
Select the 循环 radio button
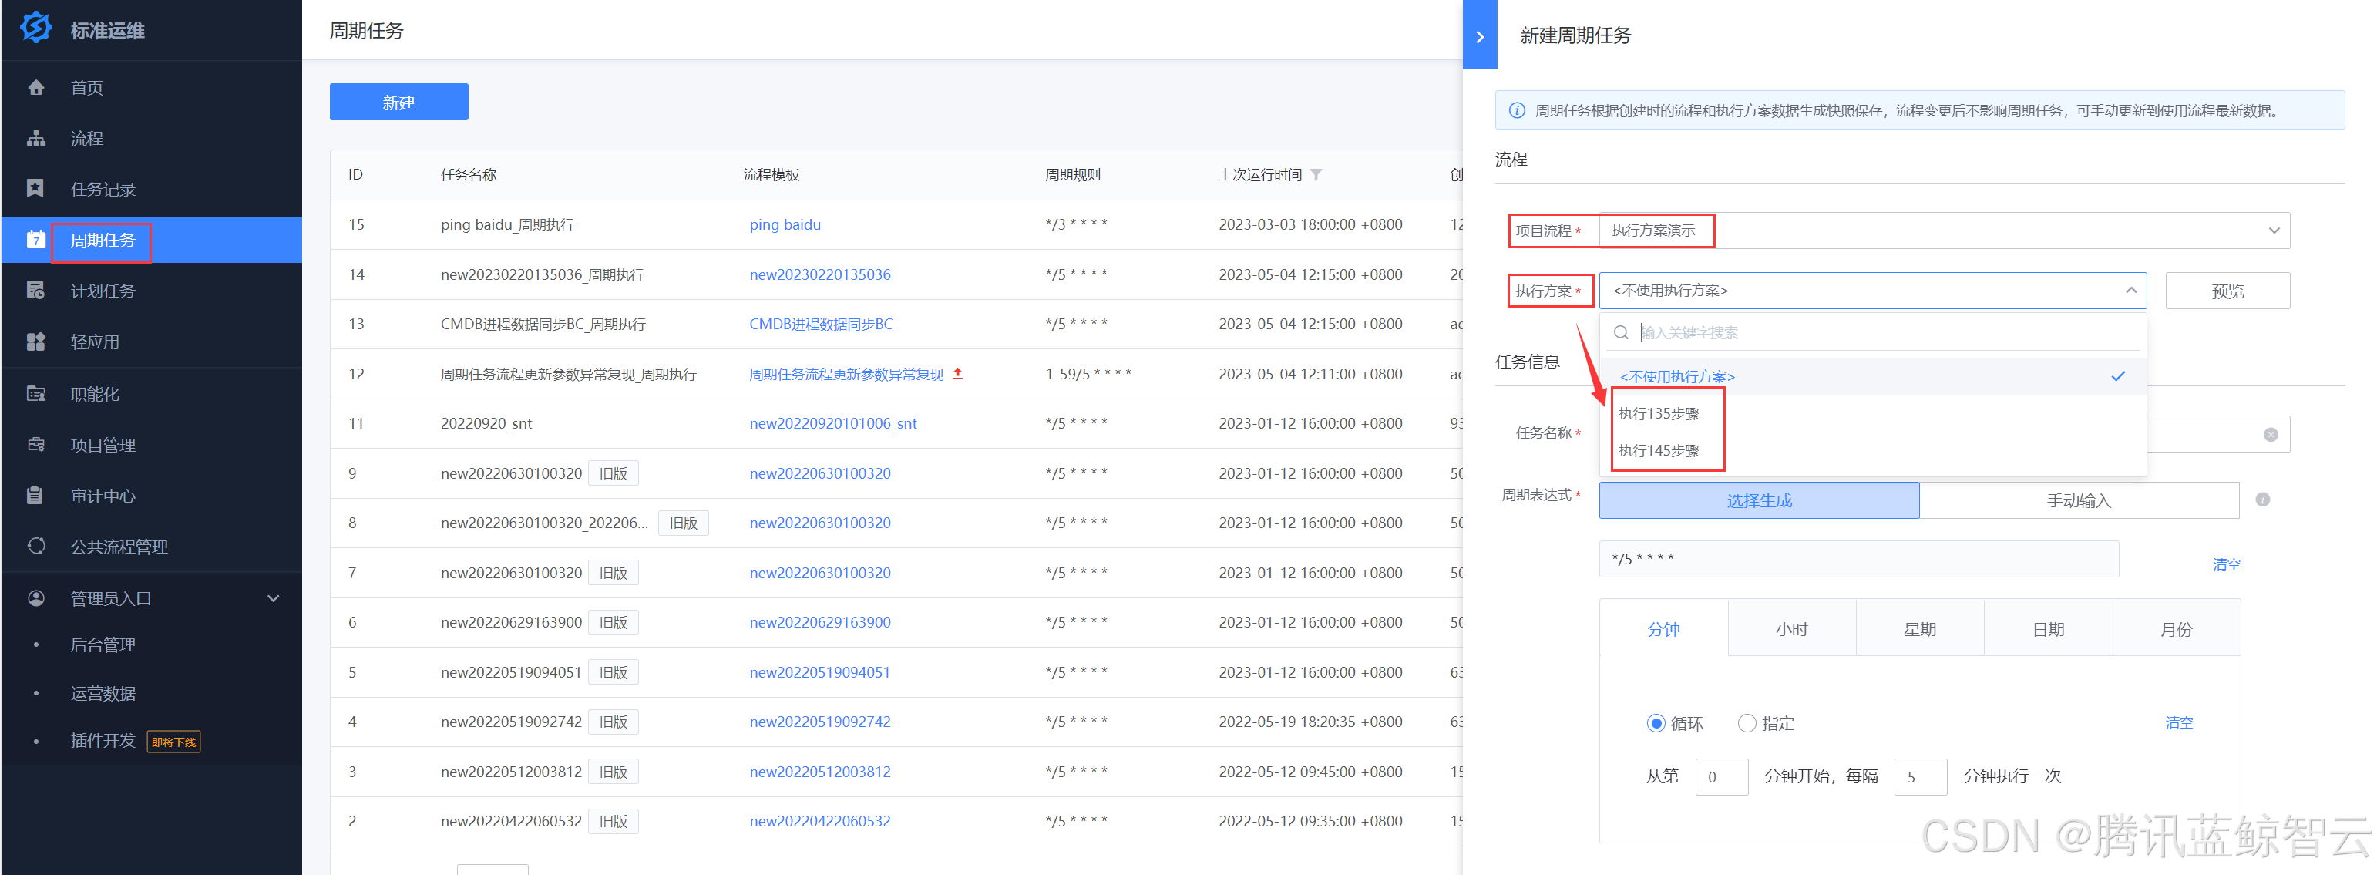click(x=1656, y=724)
